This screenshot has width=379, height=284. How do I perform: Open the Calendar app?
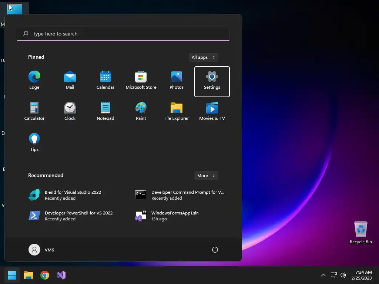click(x=105, y=81)
